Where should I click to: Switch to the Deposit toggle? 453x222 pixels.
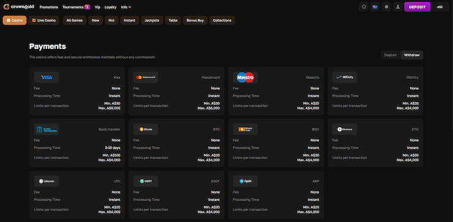pos(391,55)
